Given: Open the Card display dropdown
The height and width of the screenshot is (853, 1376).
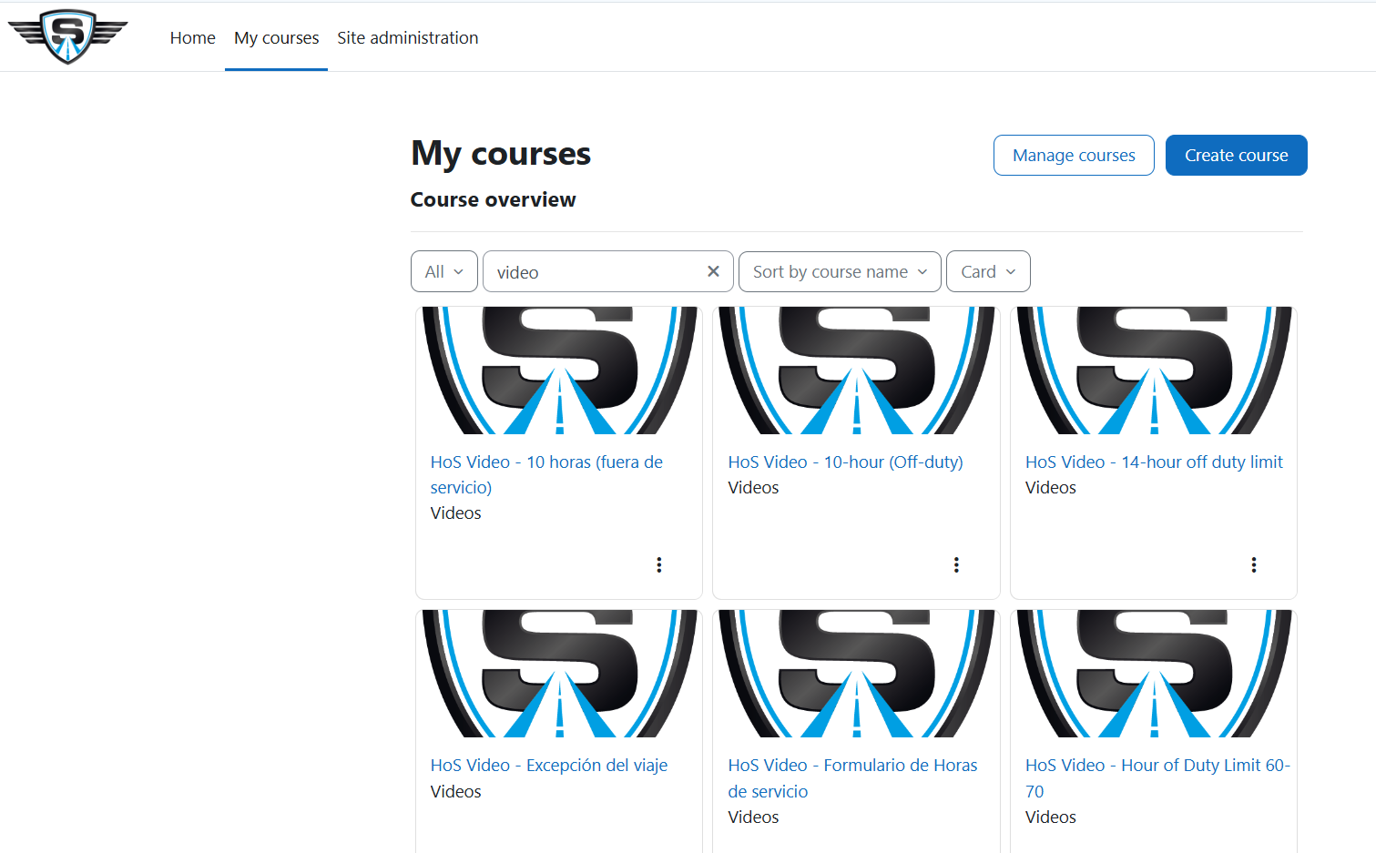Looking at the screenshot, I should tap(988, 271).
